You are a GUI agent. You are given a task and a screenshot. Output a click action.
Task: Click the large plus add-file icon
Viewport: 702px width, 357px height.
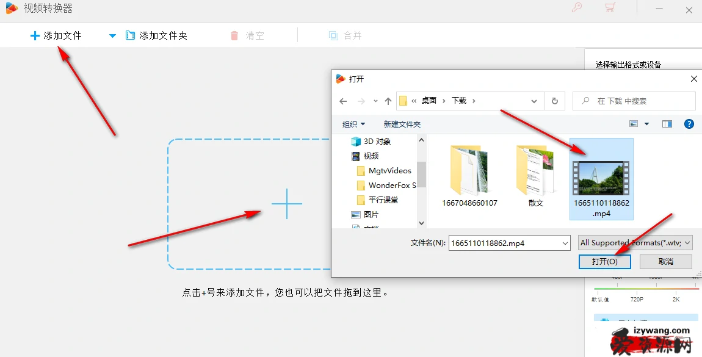(x=286, y=203)
